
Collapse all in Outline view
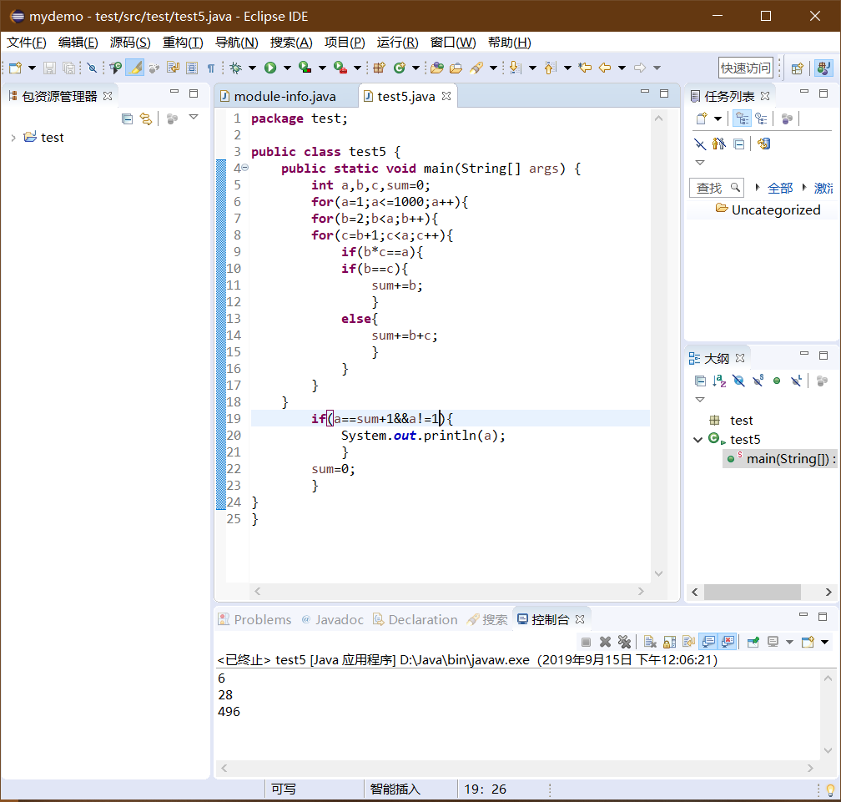click(700, 381)
